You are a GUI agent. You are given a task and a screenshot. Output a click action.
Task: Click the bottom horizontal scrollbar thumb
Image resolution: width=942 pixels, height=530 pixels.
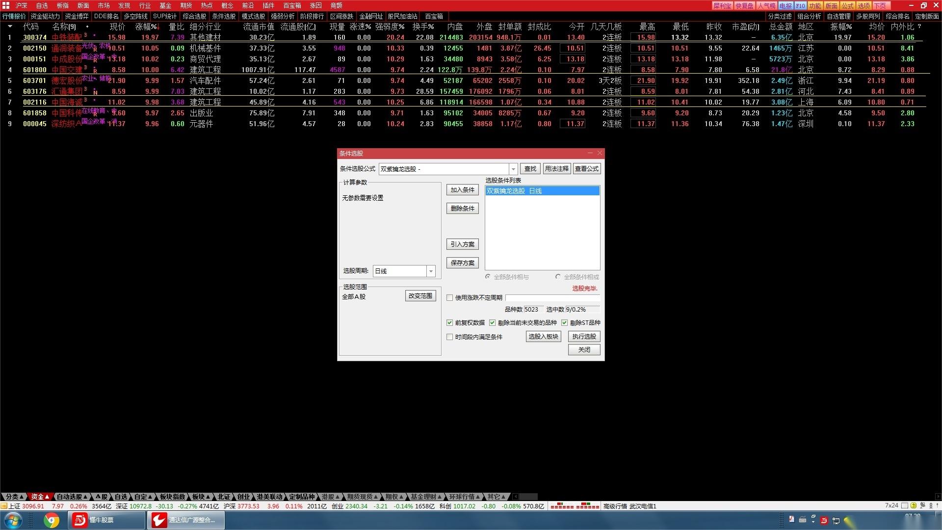coord(528,497)
